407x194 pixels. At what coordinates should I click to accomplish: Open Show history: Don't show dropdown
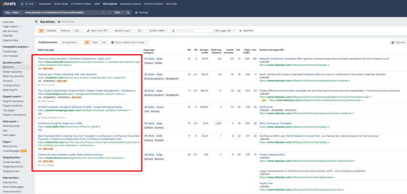[129, 42]
